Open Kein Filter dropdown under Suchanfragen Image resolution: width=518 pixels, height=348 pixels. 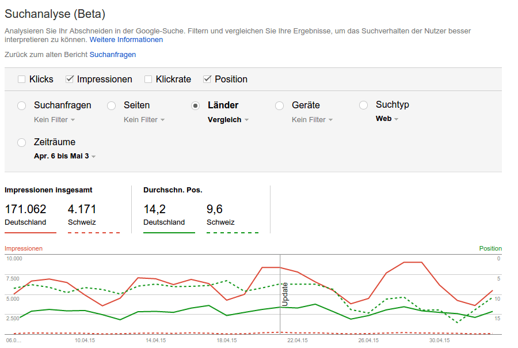click(55, 120)
